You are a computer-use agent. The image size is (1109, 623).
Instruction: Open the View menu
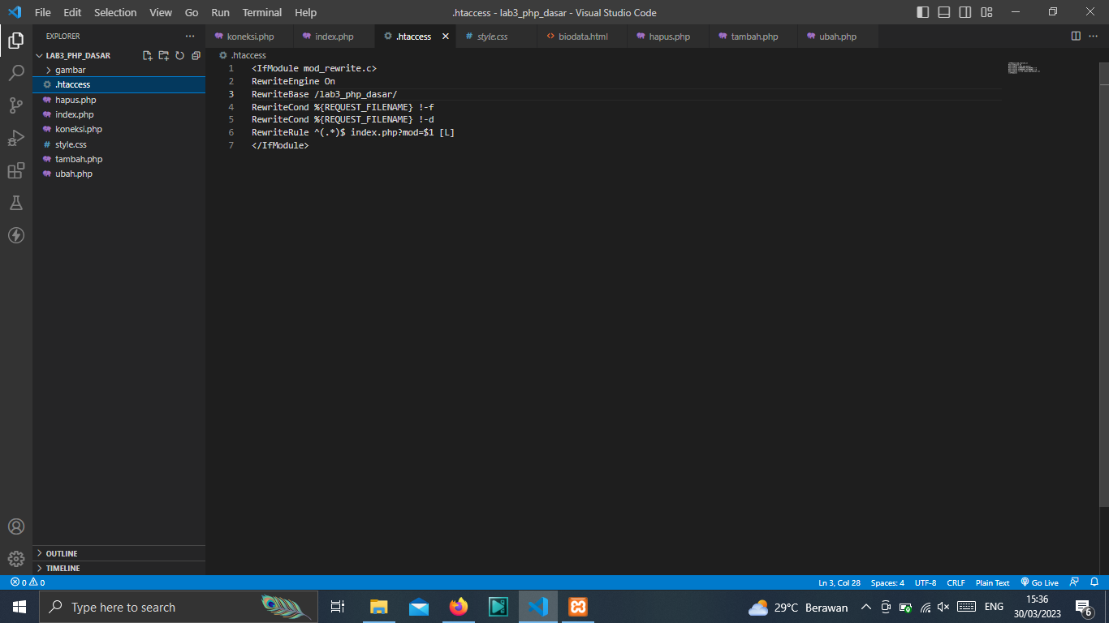click(161, 12)
